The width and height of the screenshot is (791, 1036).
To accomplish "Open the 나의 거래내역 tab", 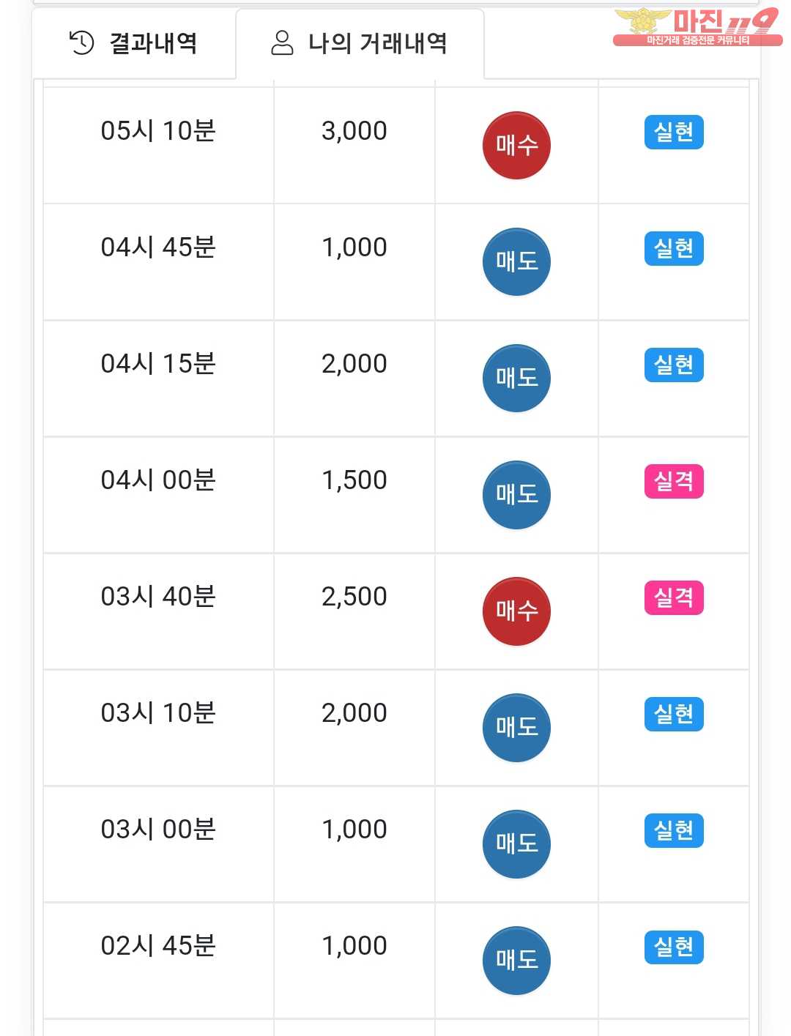I will tap(360, 44).
